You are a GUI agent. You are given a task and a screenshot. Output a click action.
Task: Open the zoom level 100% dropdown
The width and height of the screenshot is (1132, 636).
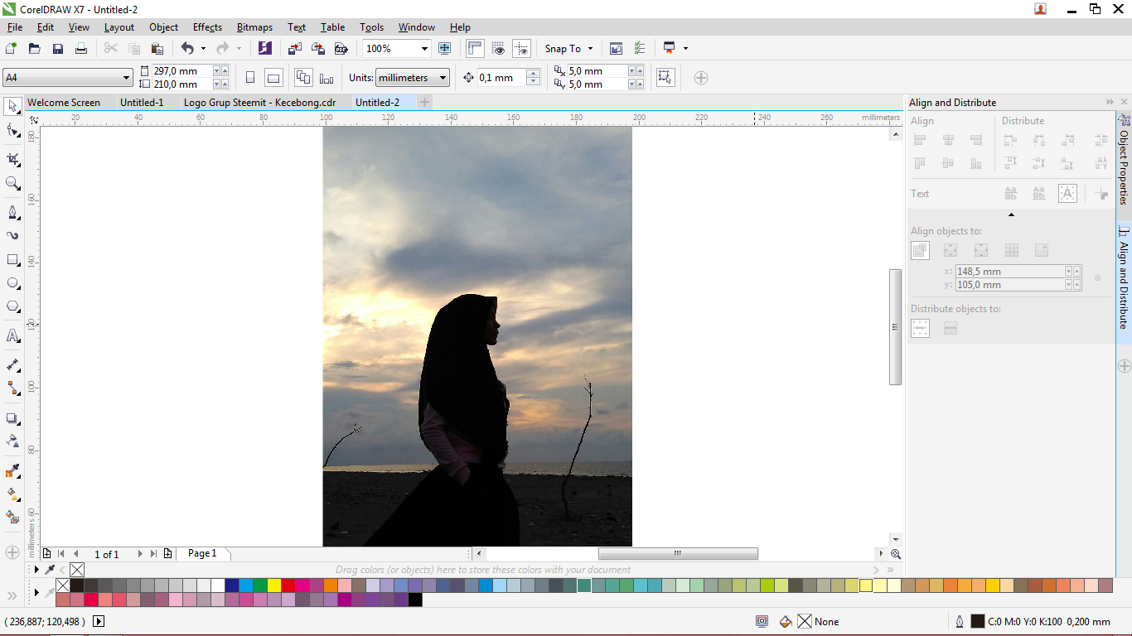[424, 49]
